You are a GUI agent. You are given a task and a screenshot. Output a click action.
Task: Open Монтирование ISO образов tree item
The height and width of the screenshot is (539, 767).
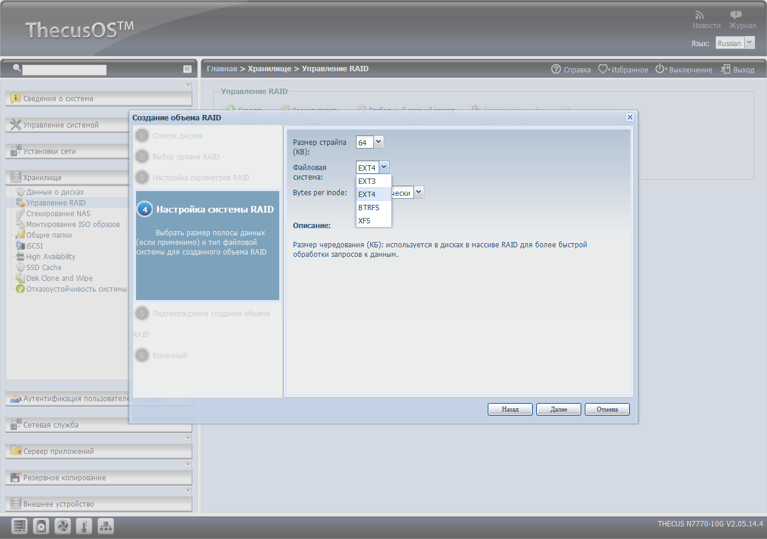point(73,225)
